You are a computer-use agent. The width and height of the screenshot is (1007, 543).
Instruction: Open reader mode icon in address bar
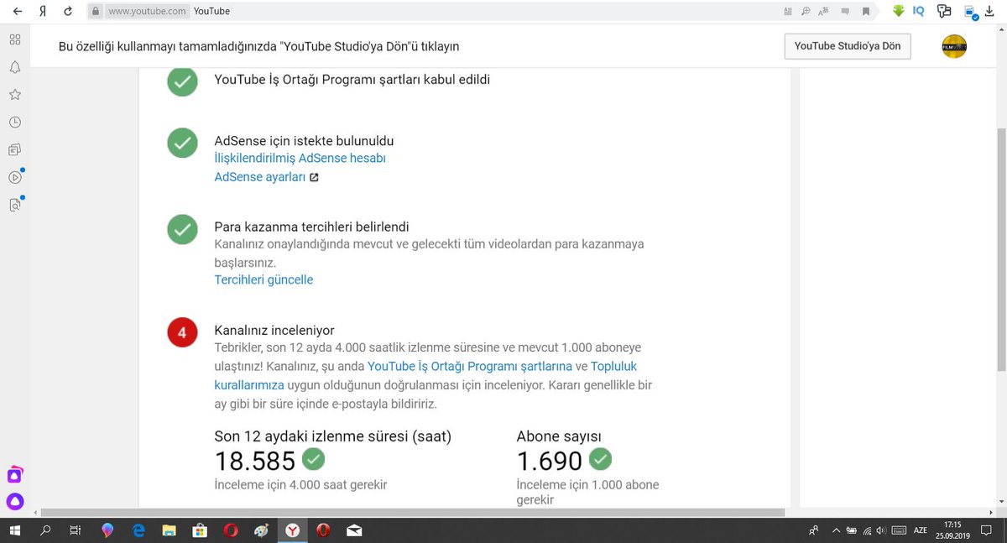coord(786,12)
